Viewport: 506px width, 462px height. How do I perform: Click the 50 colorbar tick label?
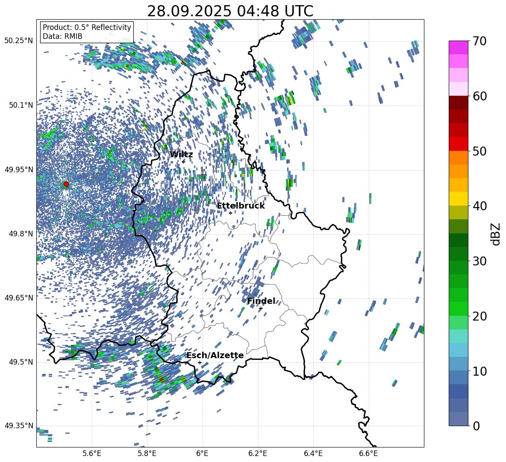pos(480,151)
